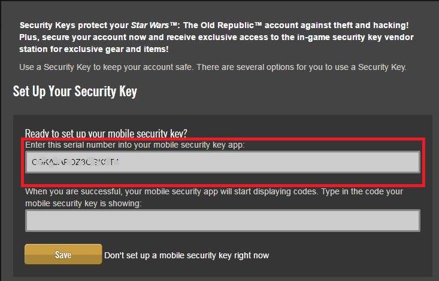Select "Don't set up a mobile security key right now"
Screen dimensions: 439x281
pyautogui.click(x=186, y=255)
